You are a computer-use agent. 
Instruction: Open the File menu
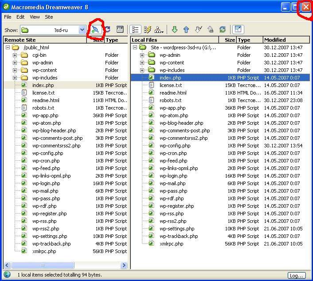[x=8, y=17]
